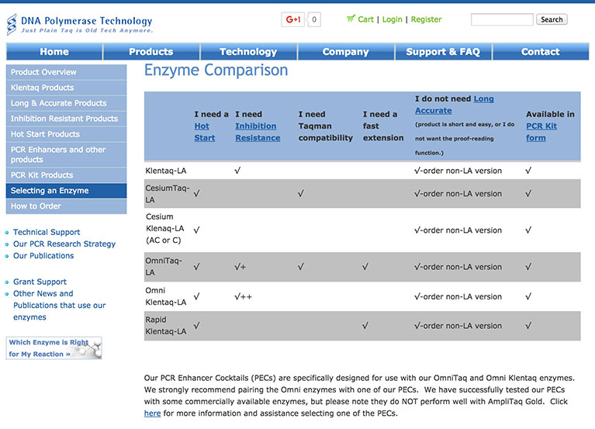This screenshot has width=595, height=429.
Task: Click Omni Klentaq-LA PCR kit checkmark
Action: pyautogui.click(x=528, y=296)
